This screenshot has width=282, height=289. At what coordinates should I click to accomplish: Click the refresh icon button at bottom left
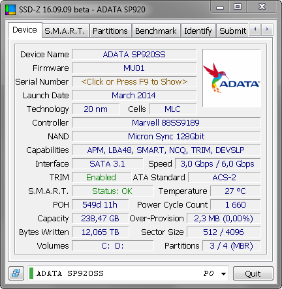(x=16, y=273)
